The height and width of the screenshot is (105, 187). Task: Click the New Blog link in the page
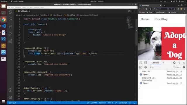(x=161, y=19)
